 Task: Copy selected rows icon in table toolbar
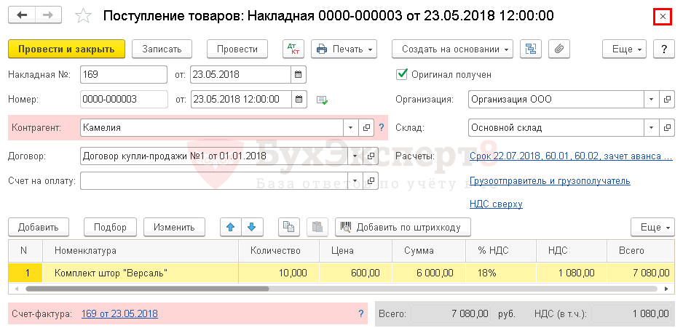click(291, 227)
